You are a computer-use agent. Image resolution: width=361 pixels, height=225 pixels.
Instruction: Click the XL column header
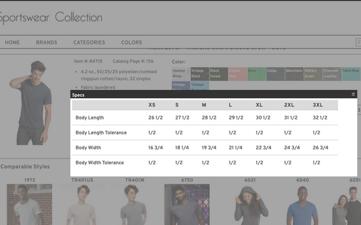(259, 105)
